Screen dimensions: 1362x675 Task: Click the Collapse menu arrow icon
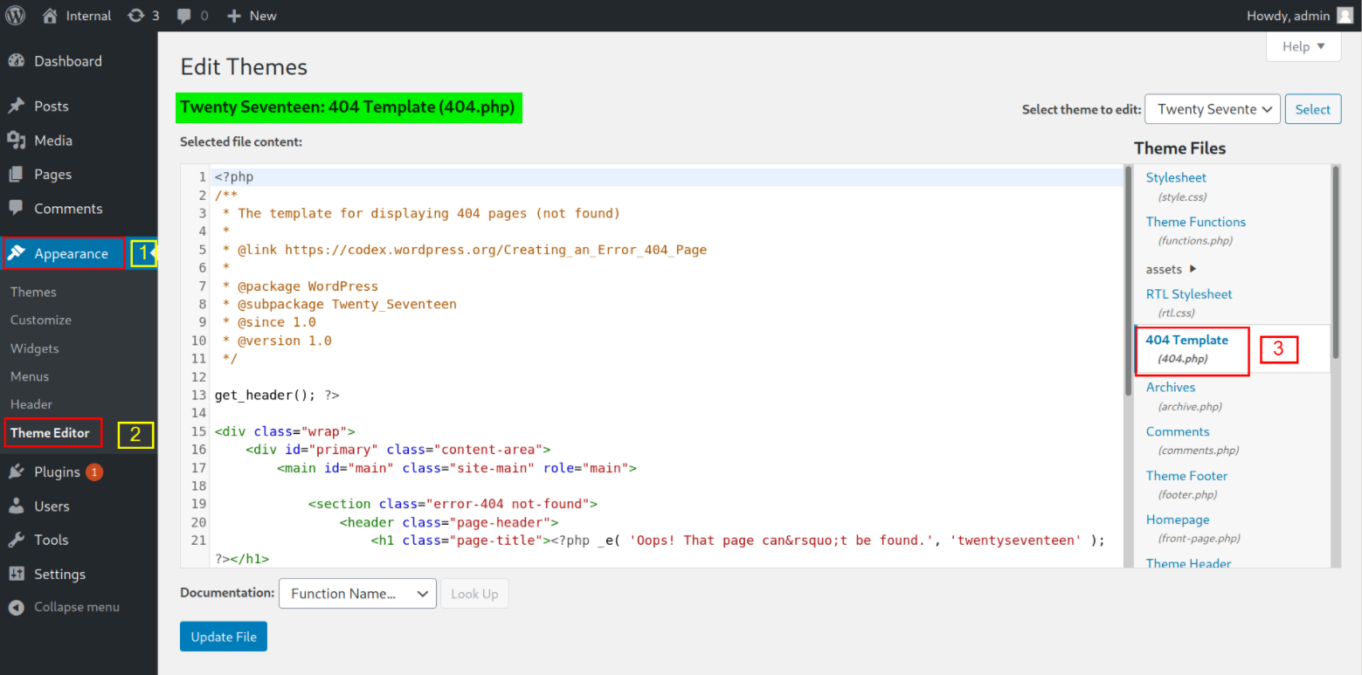click(x=17, y=607)
